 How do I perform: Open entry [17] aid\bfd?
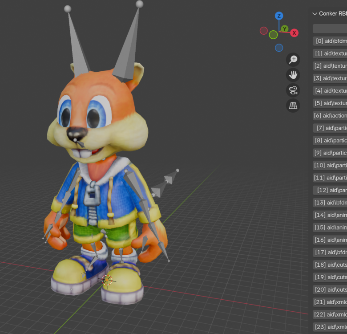point(330,252)
